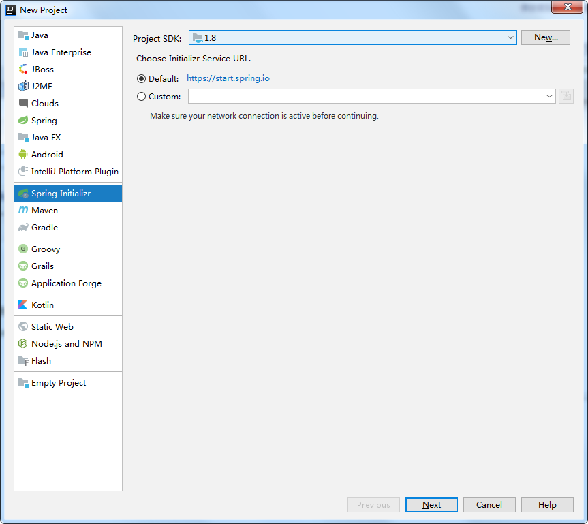Expand the Custom URL history dropdown
The height and width of the screenshot is (524, 588).
point(549,96)
